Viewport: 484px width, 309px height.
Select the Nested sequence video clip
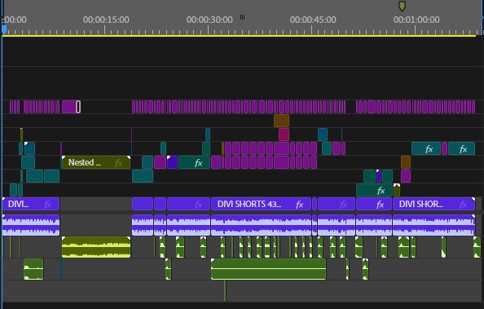(x=96, y=162)
